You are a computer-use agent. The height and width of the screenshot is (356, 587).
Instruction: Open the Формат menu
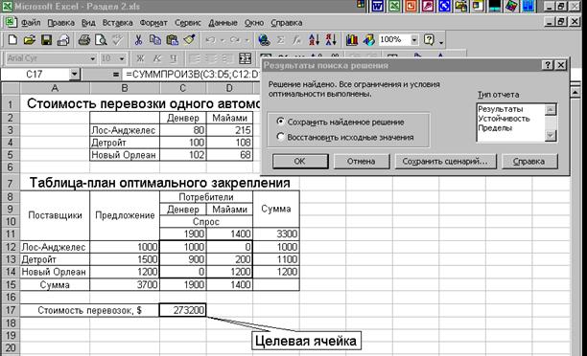point(153,23)
